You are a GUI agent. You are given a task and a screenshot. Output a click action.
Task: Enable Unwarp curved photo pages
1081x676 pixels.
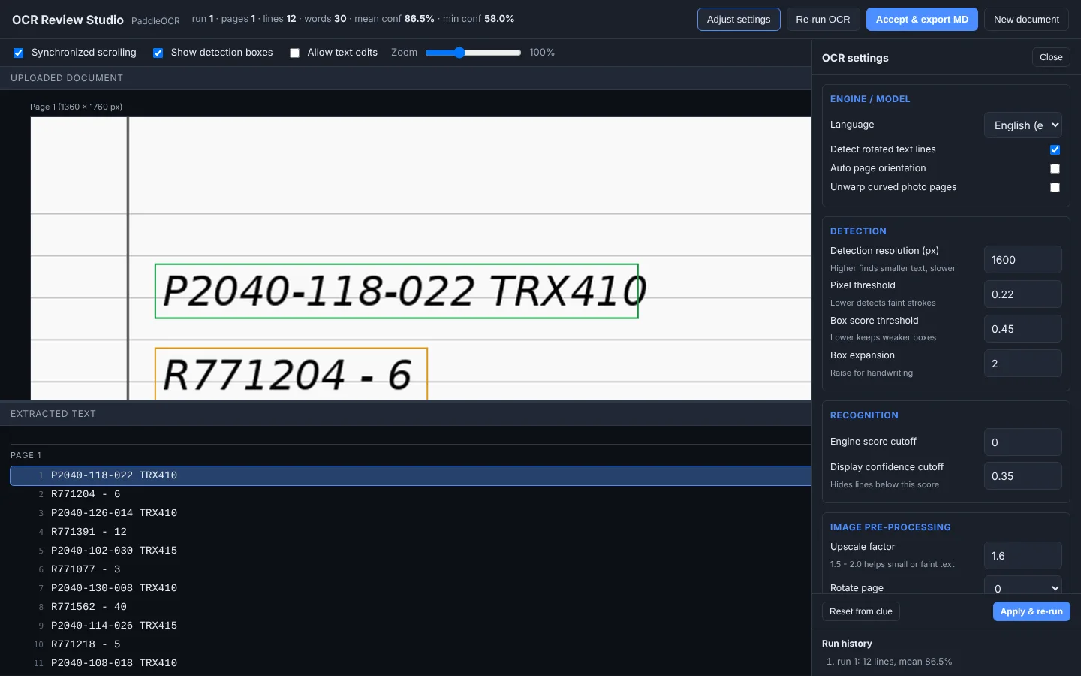[1055, 187]
